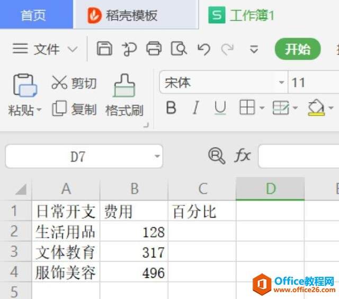Viewport: 339px width, 299px height.
Task: Switch to the 工作簿1 workbook tab
Action: tap(241, 15)
